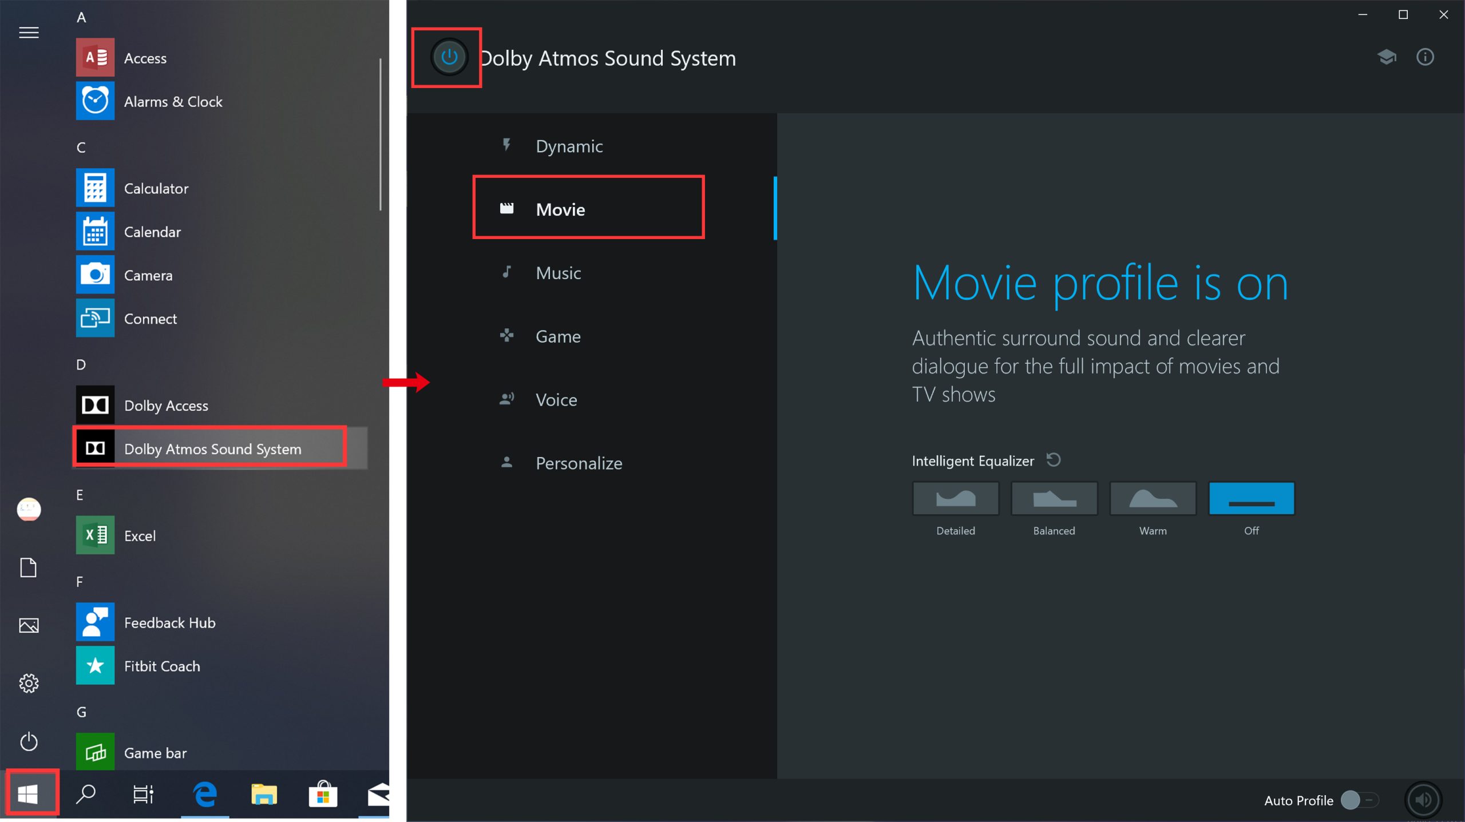The width and height of the screenshot is (1465, 822).
Task: Toggle the Dolby Atmos power button
Action: 449,57
